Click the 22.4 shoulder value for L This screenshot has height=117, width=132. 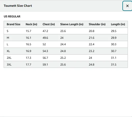tap(92, 44)
